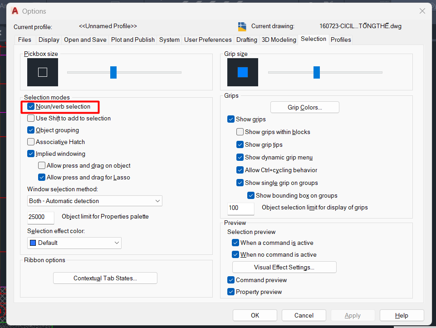
Task: Click the Object limit for Properties palette field
Action: 41,217
